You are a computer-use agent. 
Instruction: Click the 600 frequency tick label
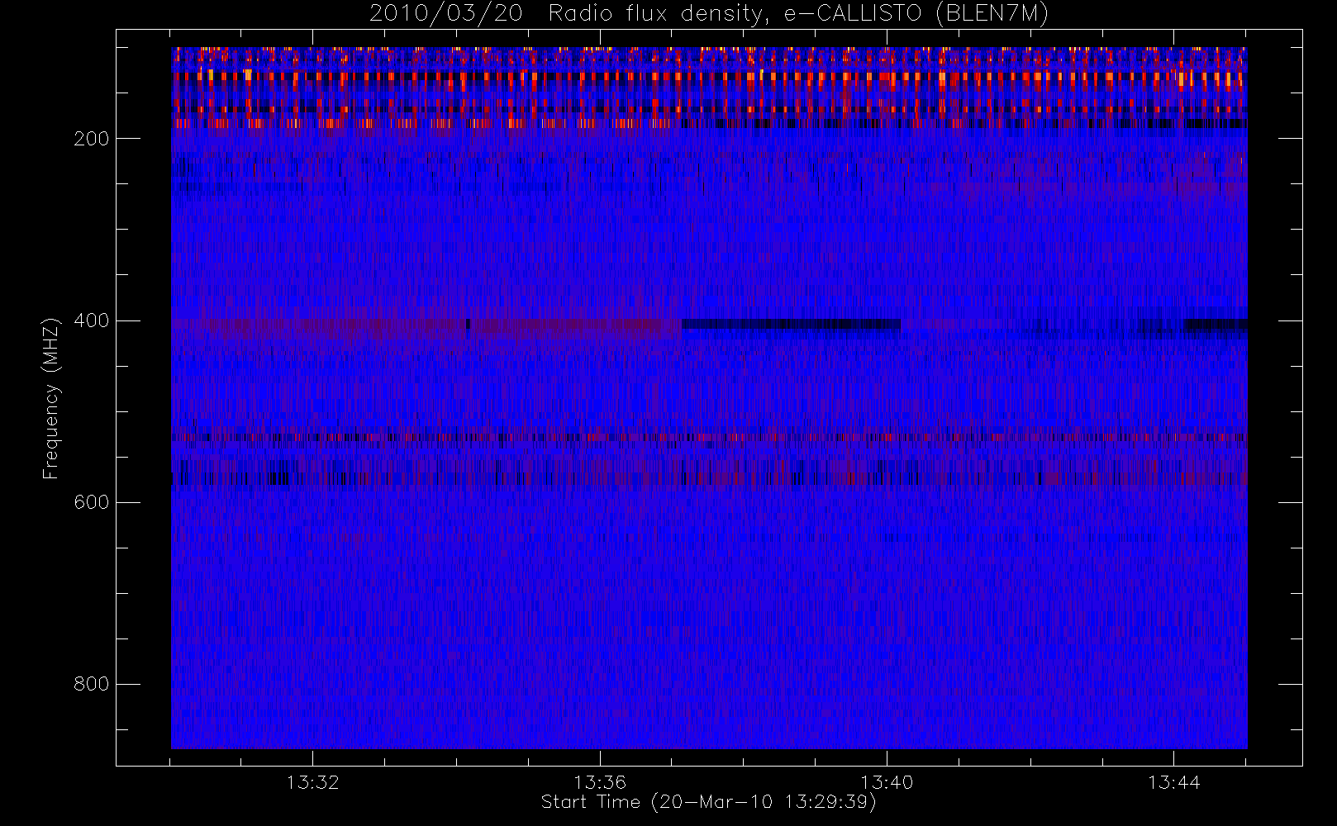tap(92, 502)
